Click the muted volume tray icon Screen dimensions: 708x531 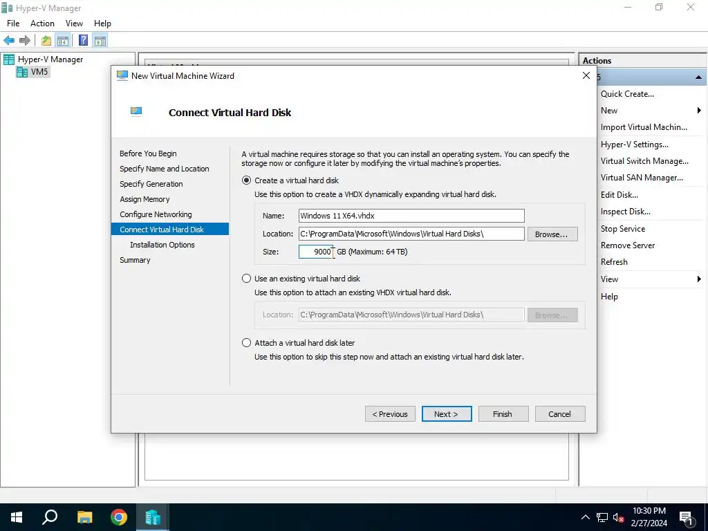pyautogui.click(x=618, y=517)
